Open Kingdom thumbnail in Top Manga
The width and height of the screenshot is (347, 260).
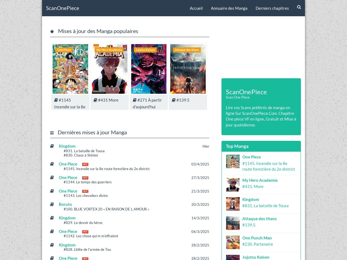click(x=233, y=204)
